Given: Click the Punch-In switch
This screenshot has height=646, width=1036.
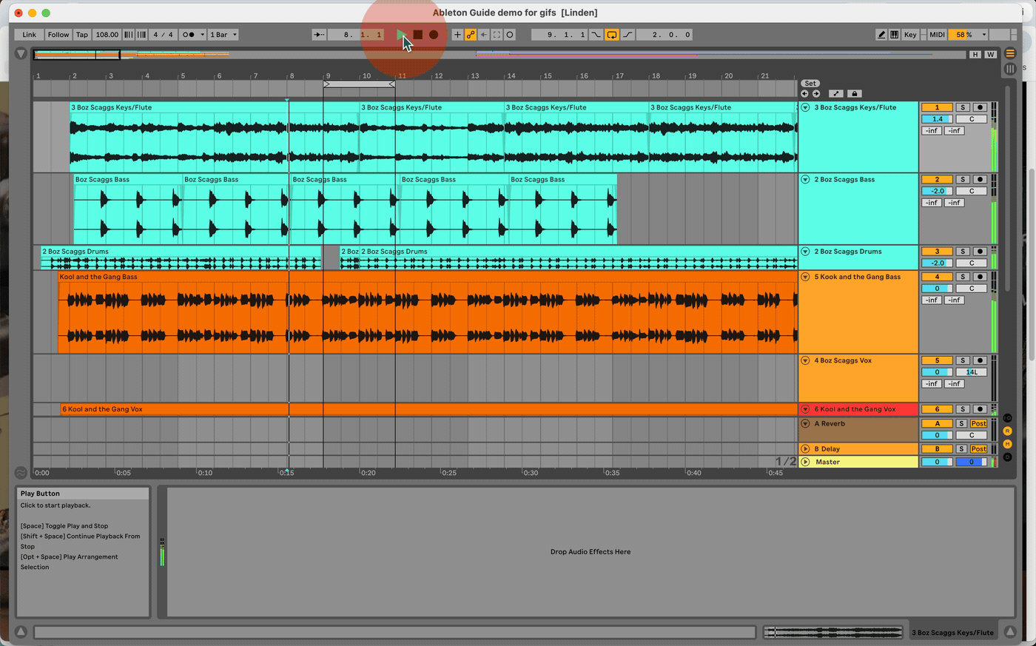Looking at the screenshot, I should pos(596,35).
